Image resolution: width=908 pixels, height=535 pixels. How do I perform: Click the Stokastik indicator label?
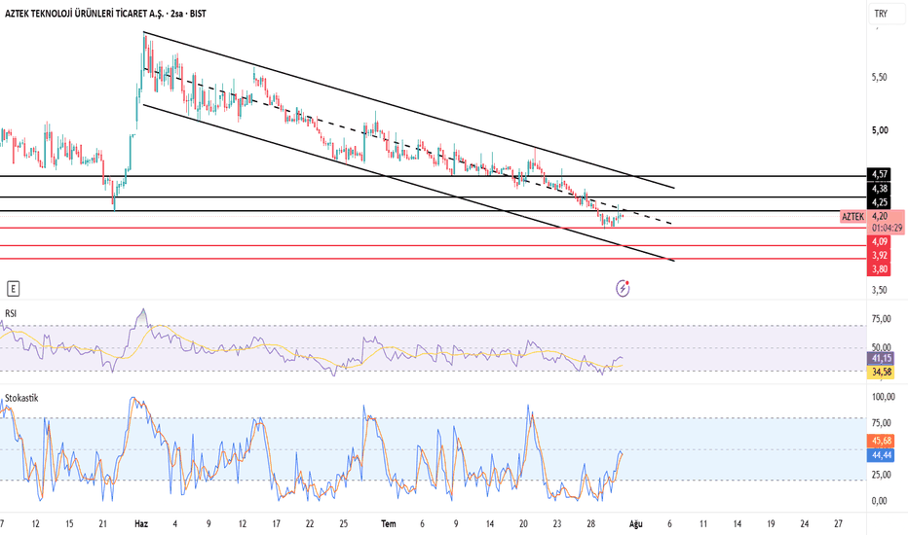coord(21,398)
